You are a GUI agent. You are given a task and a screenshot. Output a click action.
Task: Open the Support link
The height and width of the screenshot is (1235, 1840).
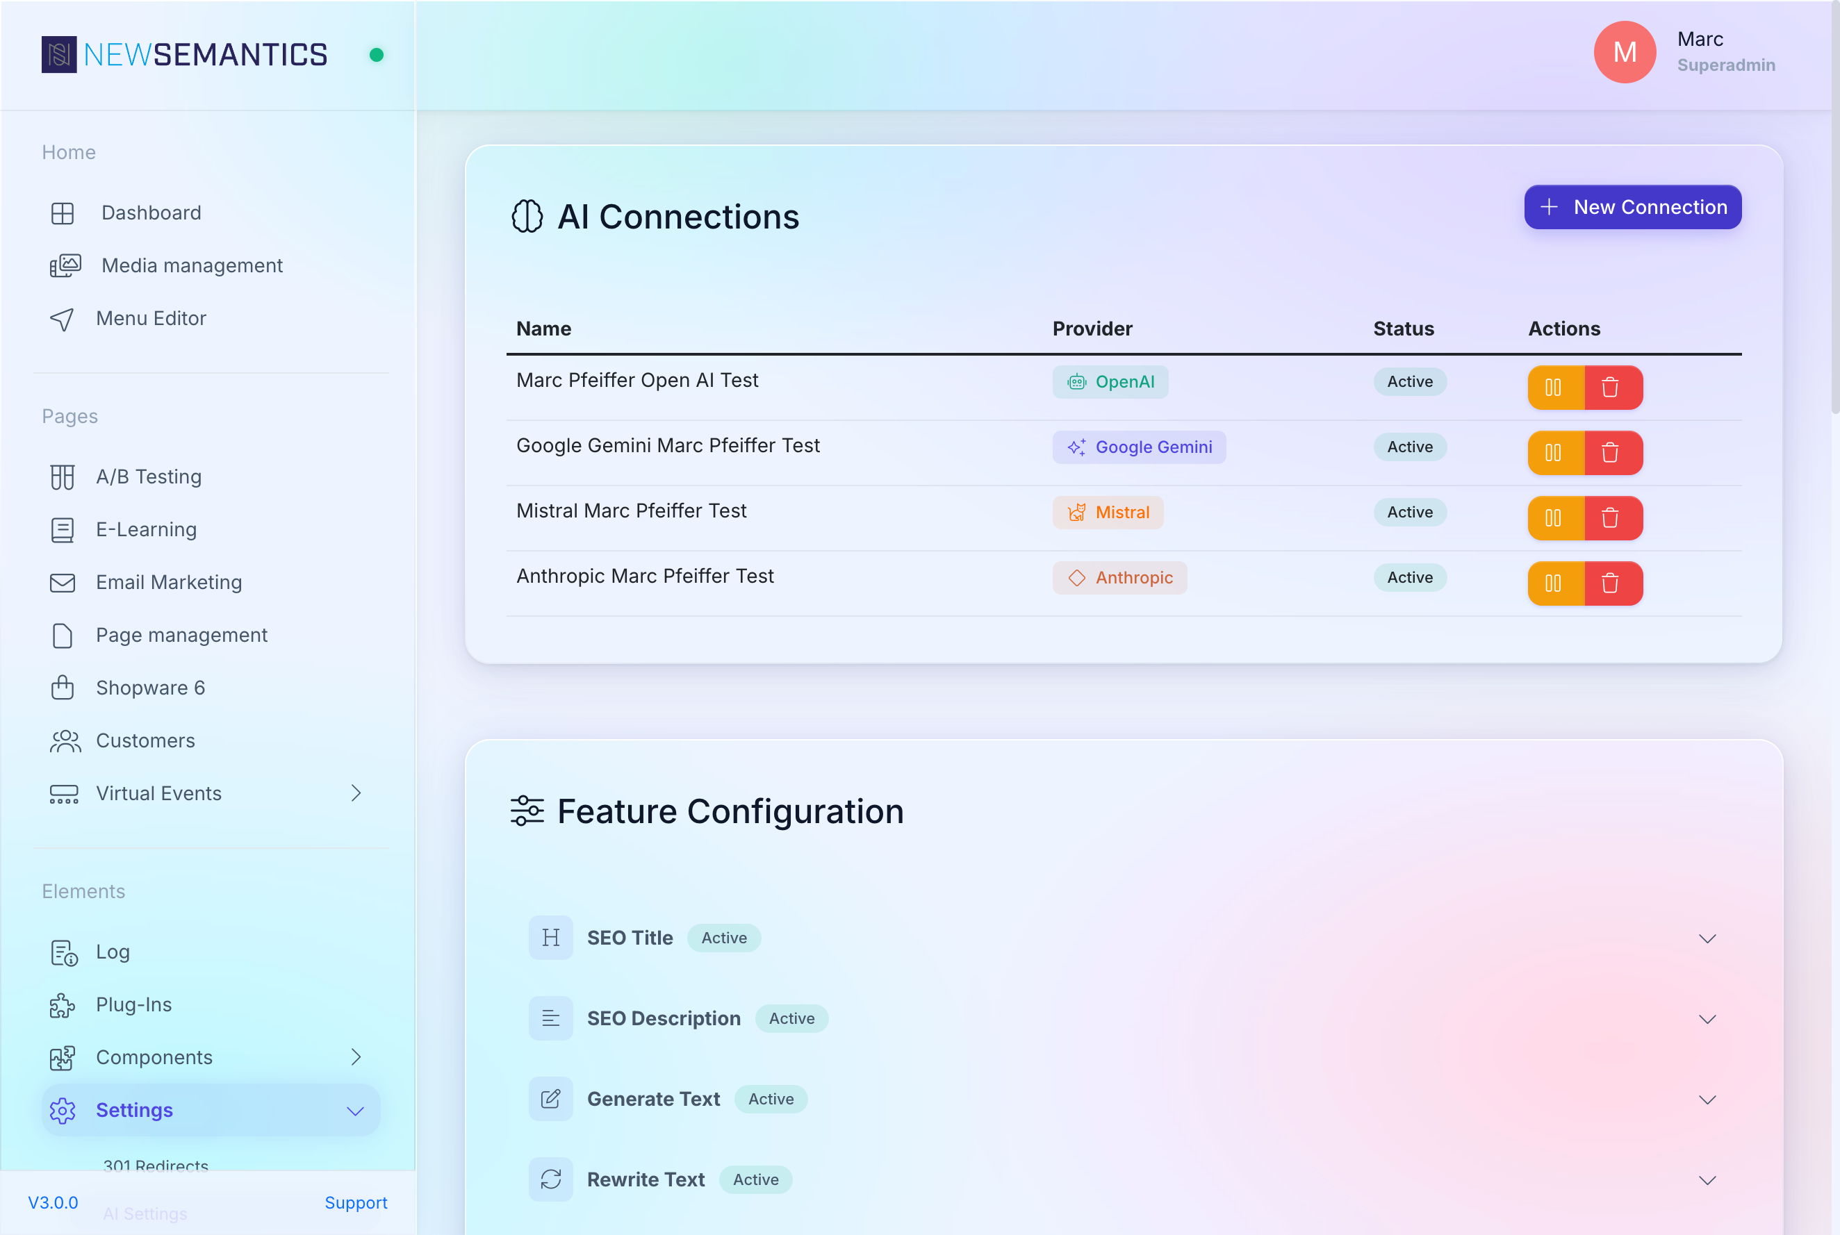pos(356,1203)
